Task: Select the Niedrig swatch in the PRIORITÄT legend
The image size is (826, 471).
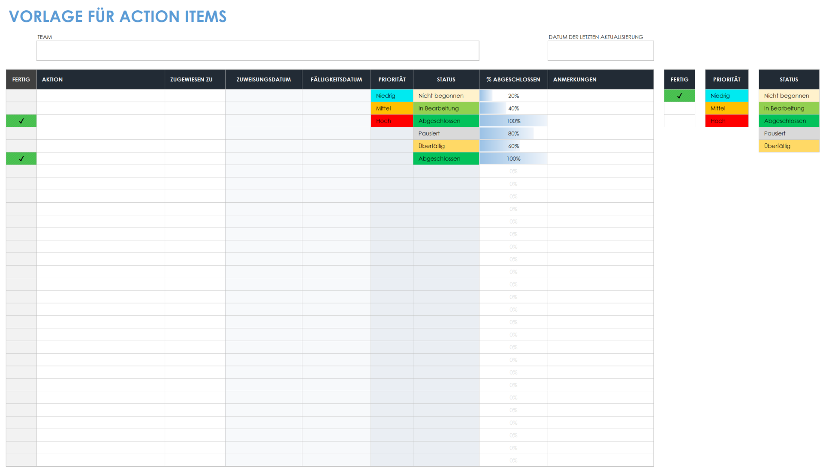Action: 727,96
